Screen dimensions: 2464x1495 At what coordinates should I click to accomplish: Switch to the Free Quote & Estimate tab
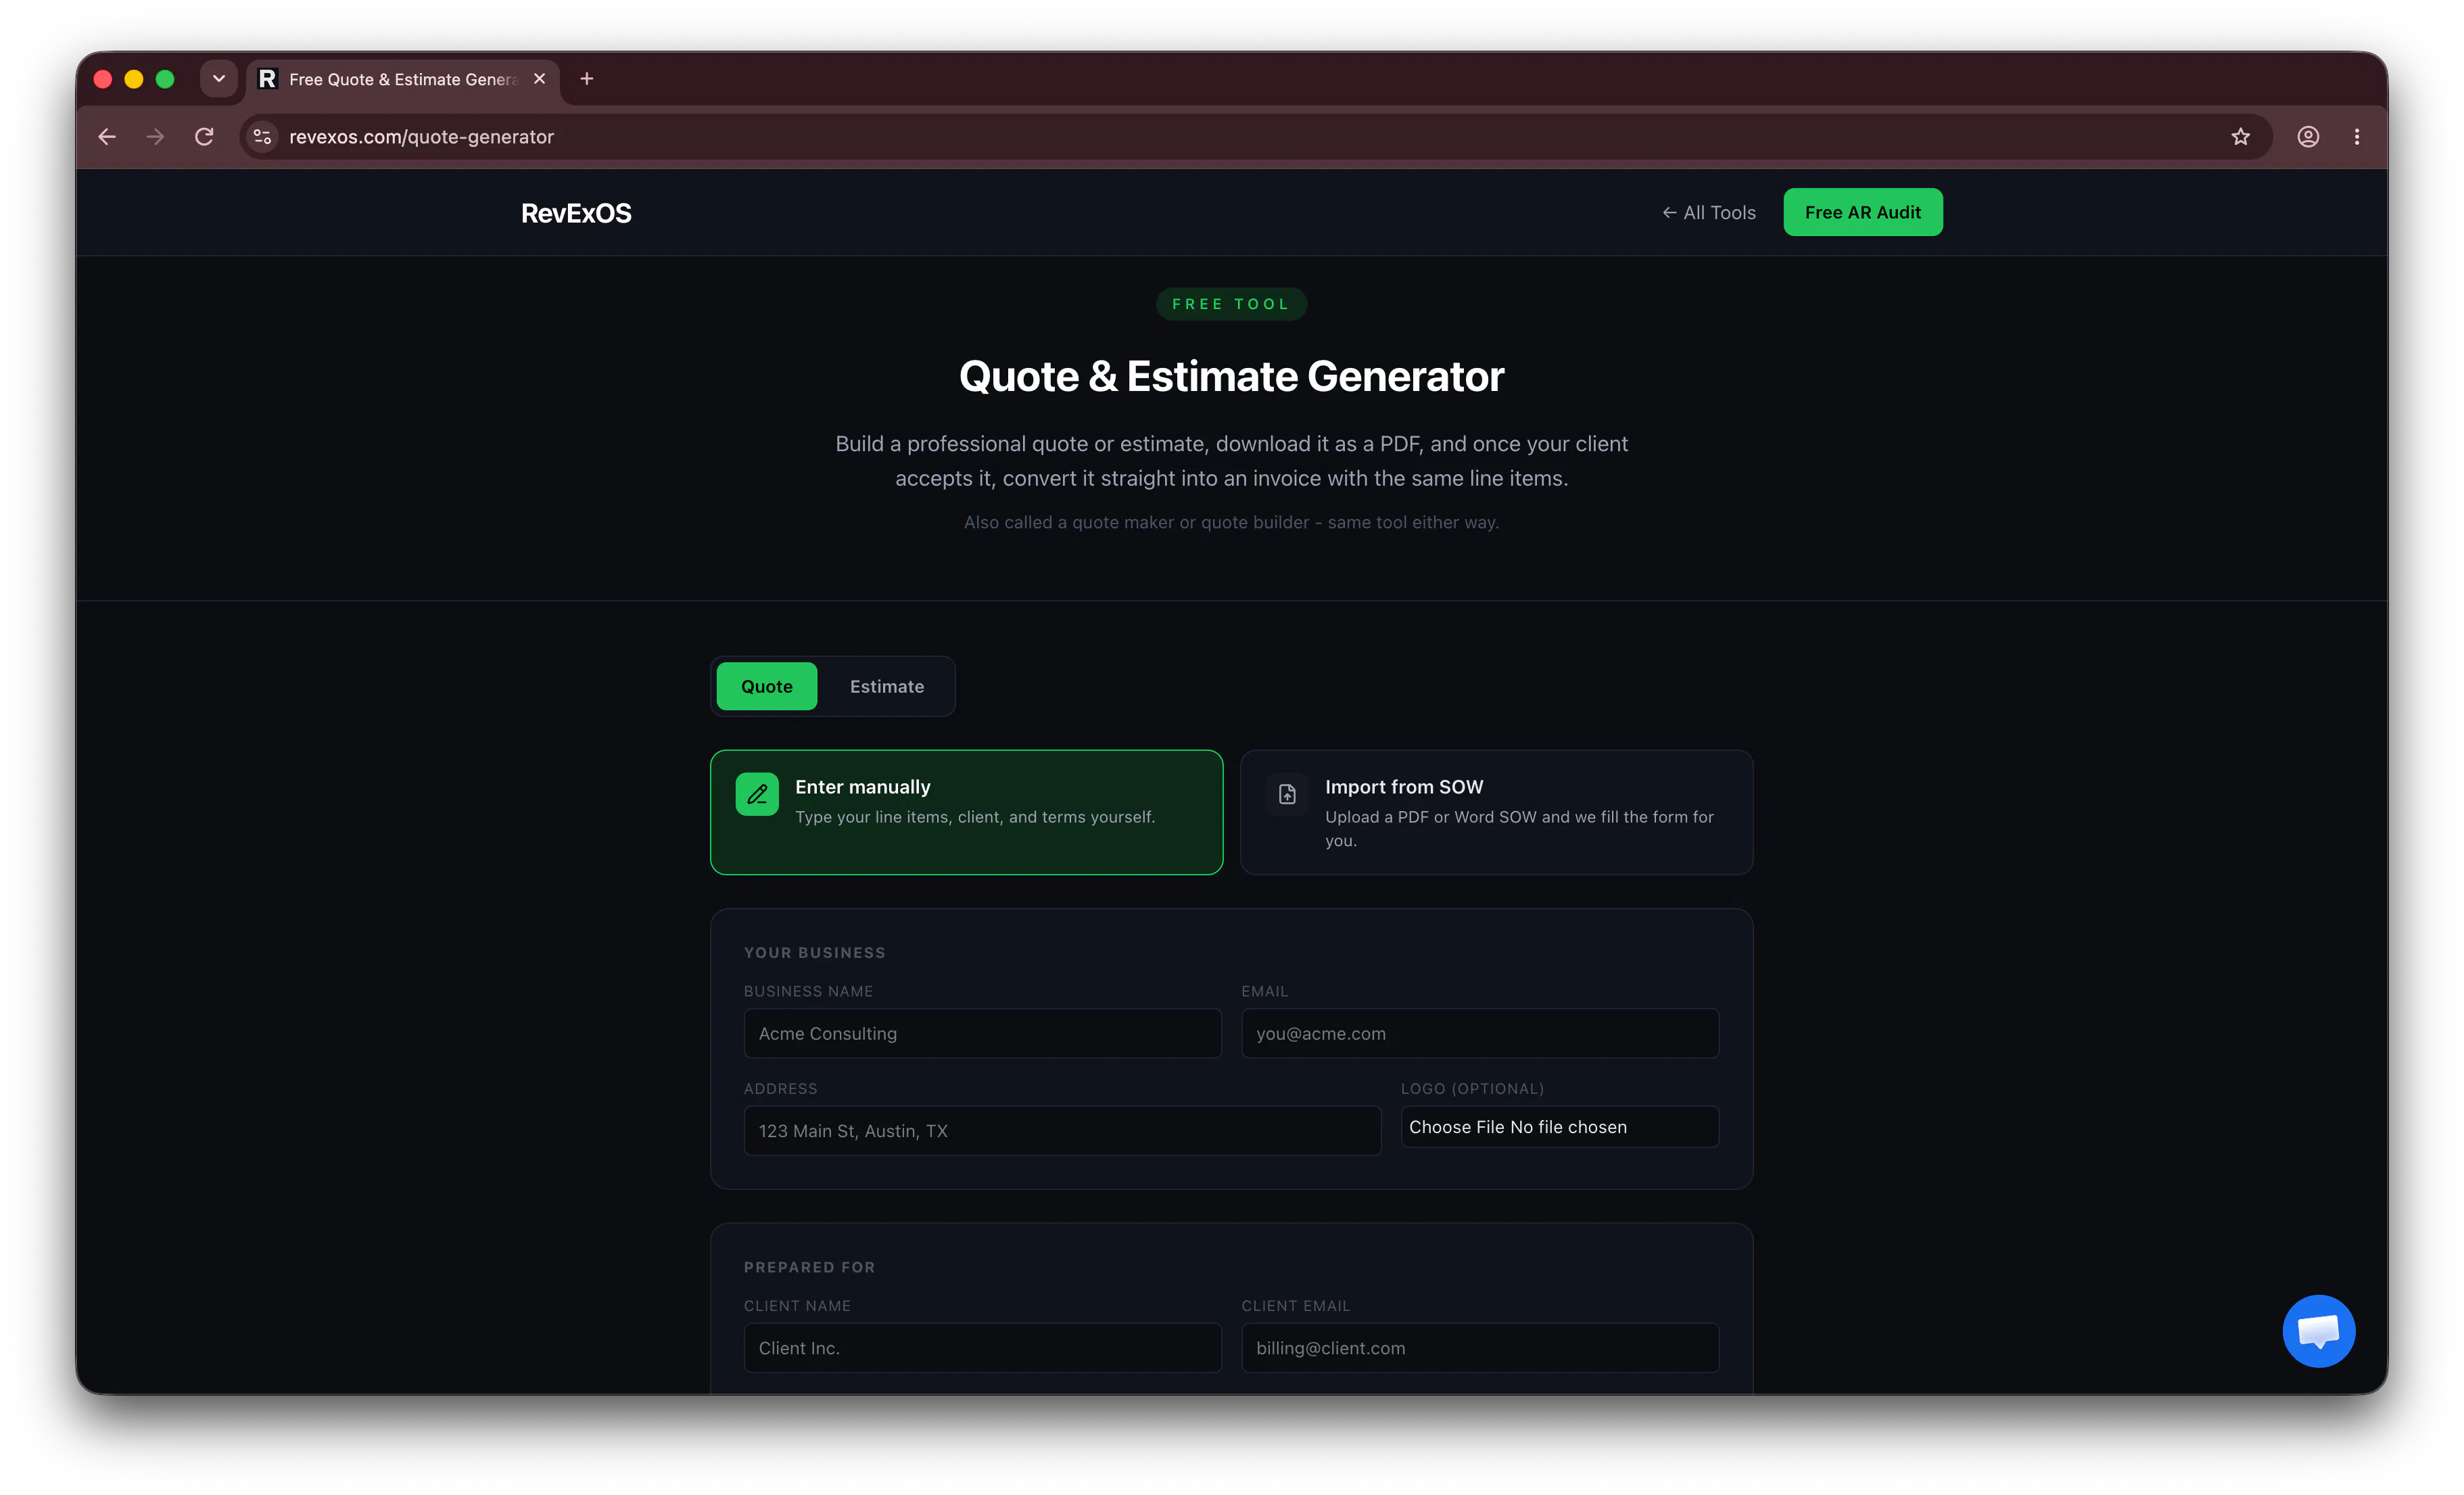[x=403, y=79]
